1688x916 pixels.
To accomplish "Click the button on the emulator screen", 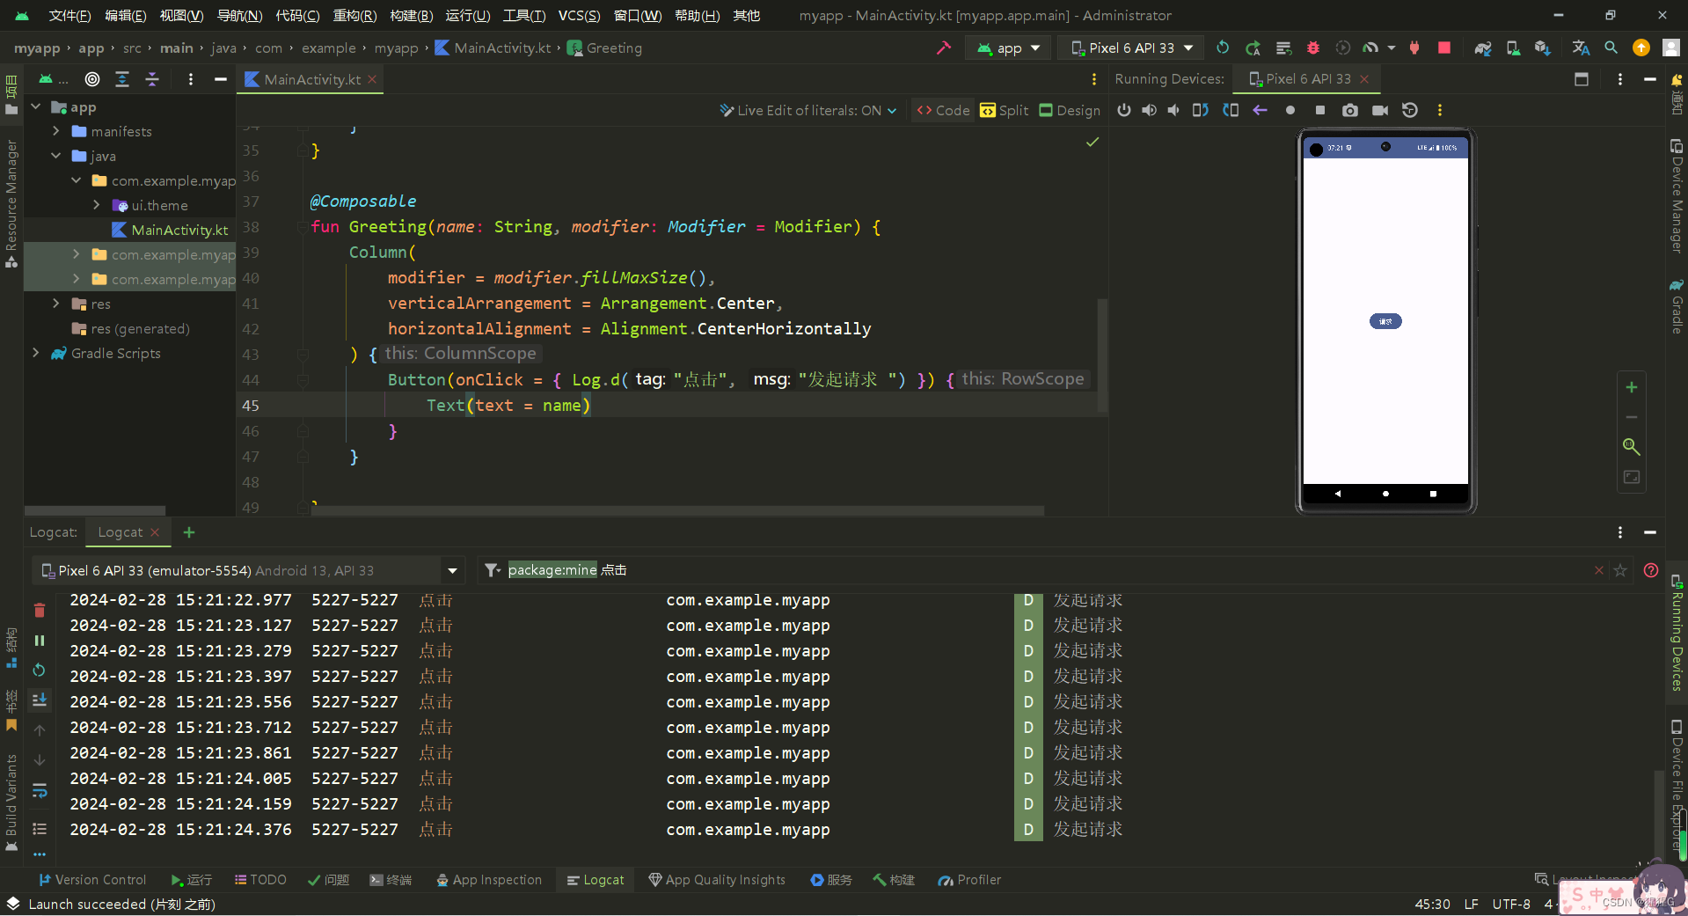I will point(1385,321).
